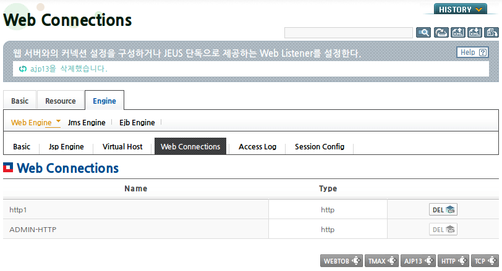Screen dimensions: 502x271
Task: Switch to the Resource tab
Action: pyautogui.click(x=61, y=101)
